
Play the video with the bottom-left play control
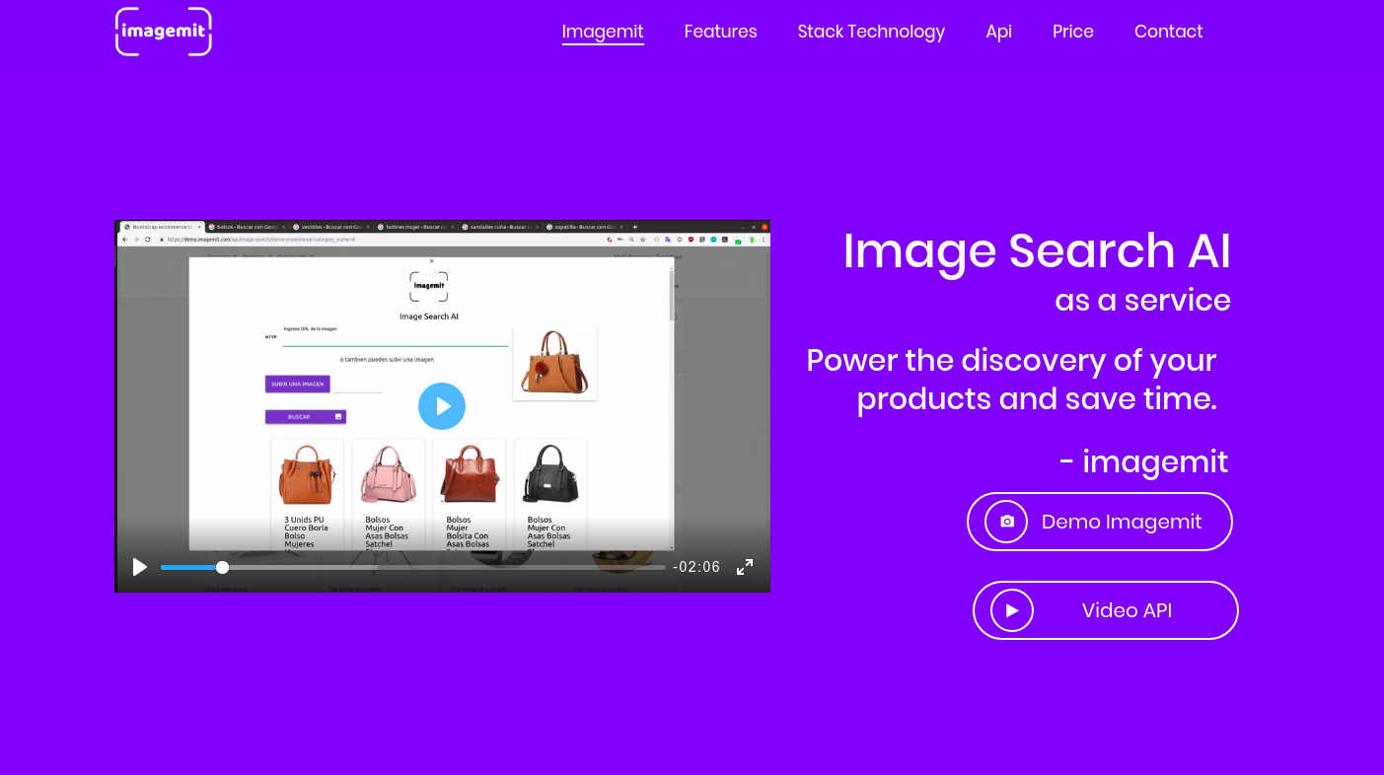coord(139,566)
